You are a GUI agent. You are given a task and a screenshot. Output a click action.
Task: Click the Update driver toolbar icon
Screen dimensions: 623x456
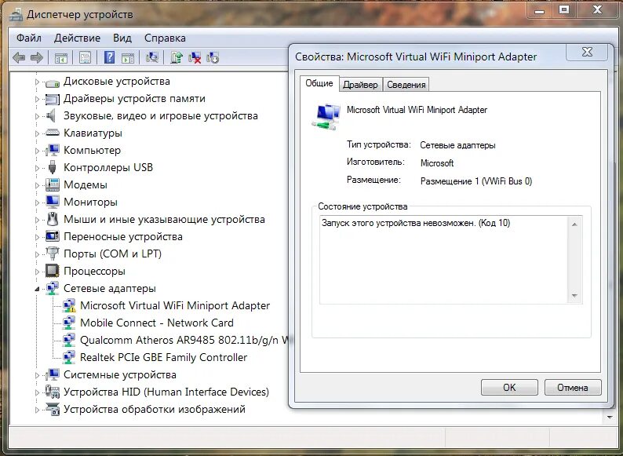click(x=177, y=57)
